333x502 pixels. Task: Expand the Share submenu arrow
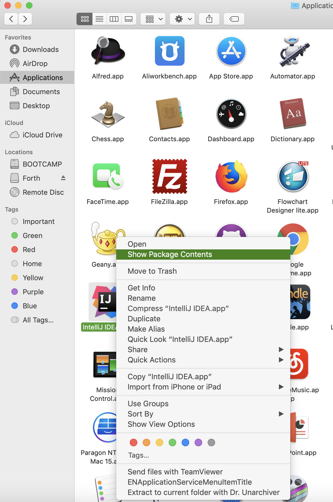point(281,349)
